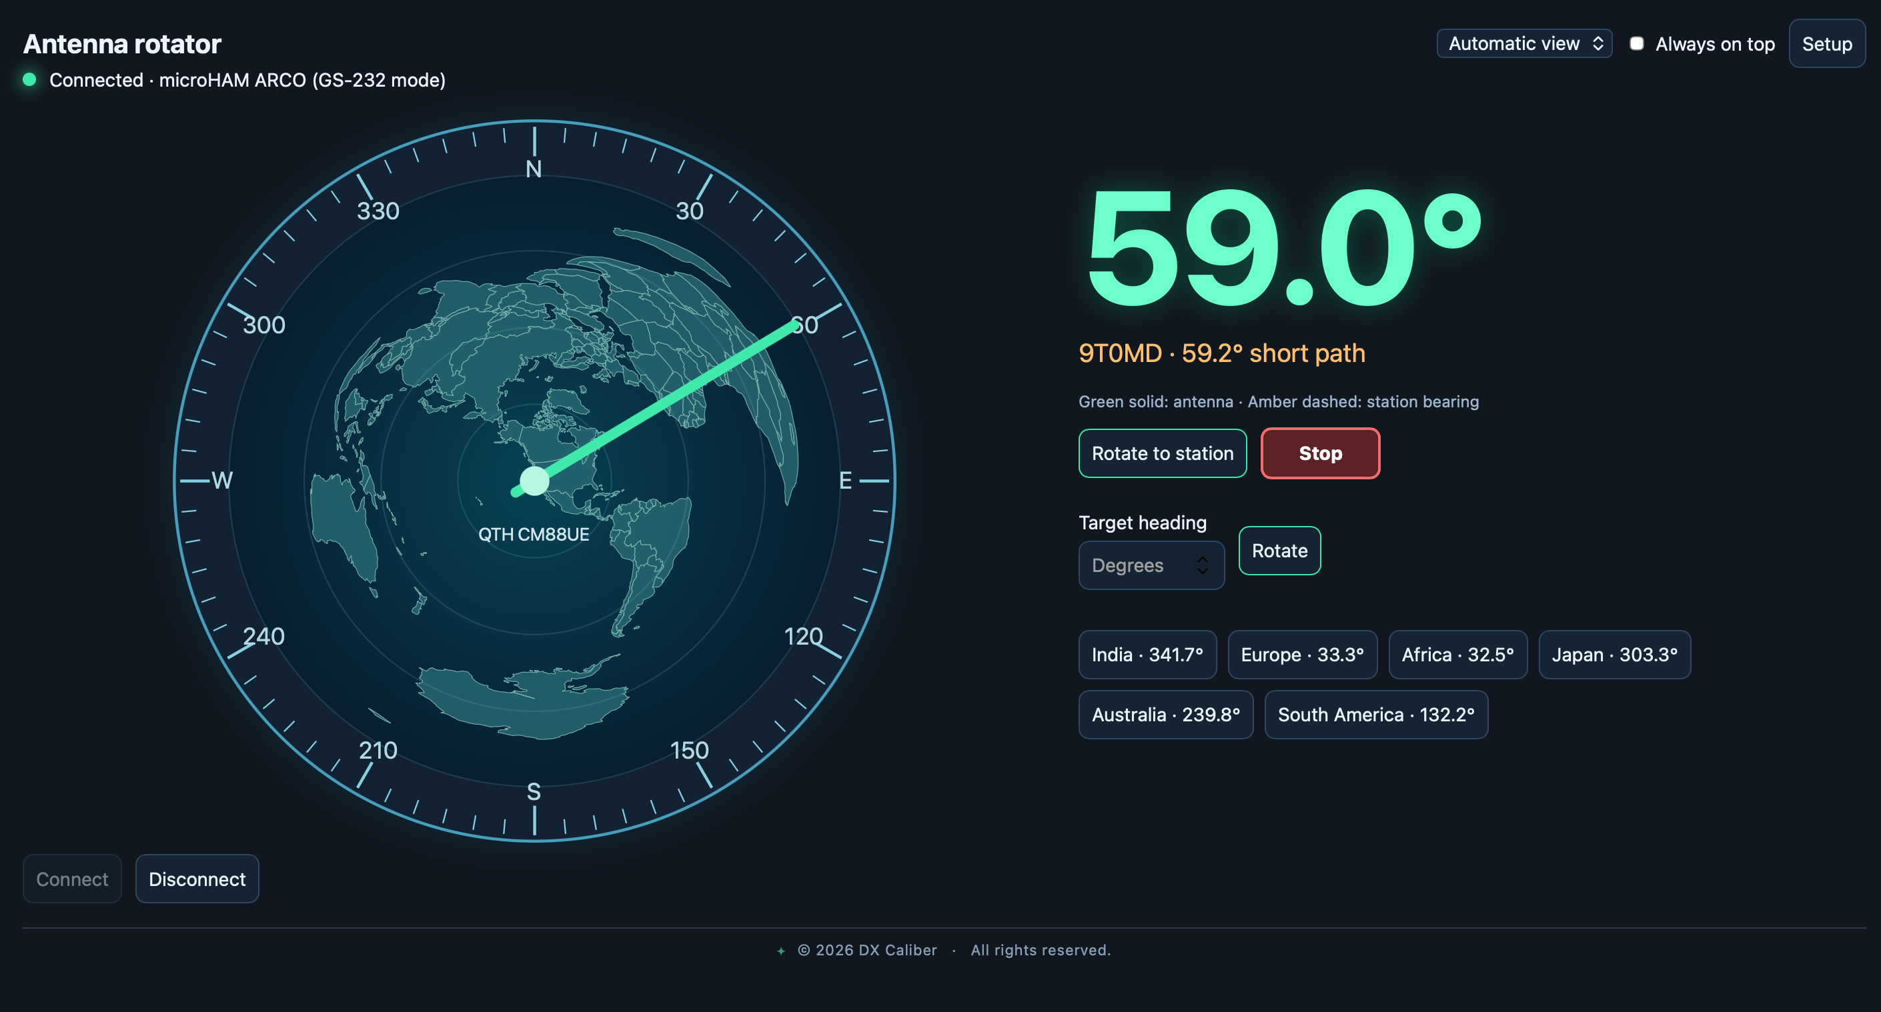Click the QTH center marker on compass
The image size is (1881, 1012).
pyautogui.click(x=534, y=481)
